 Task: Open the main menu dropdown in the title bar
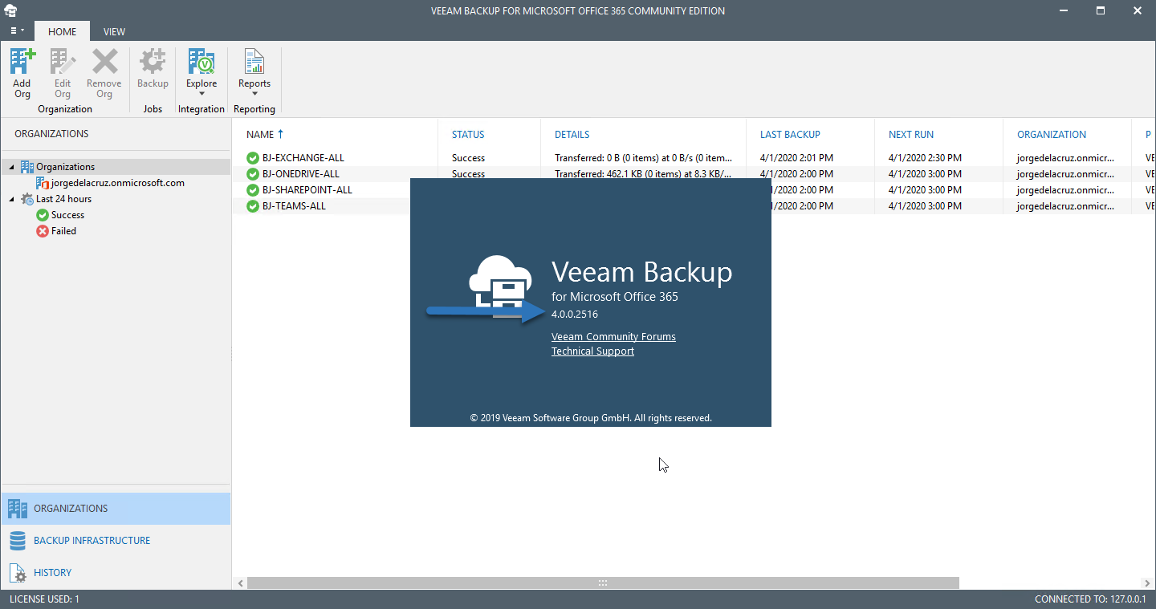pos(17,31)
